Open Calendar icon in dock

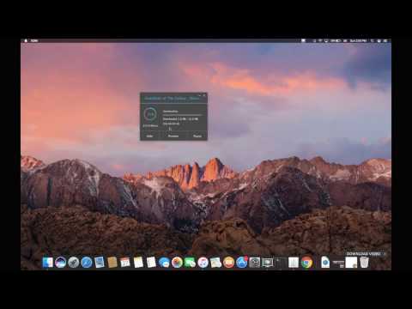125,263
